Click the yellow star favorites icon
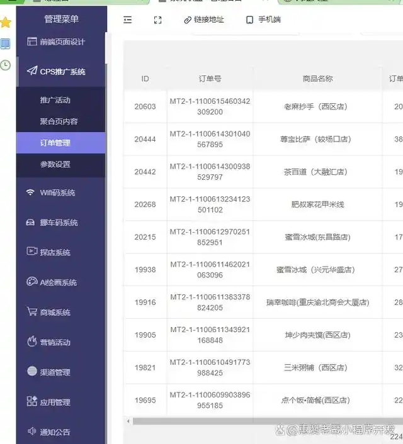This screenshot has width=403, height=444. (x=6, y=23)
